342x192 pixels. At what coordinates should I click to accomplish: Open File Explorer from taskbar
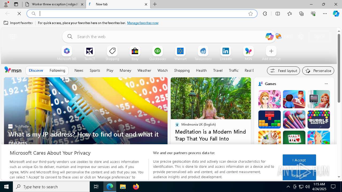click(x=123, y=187)
